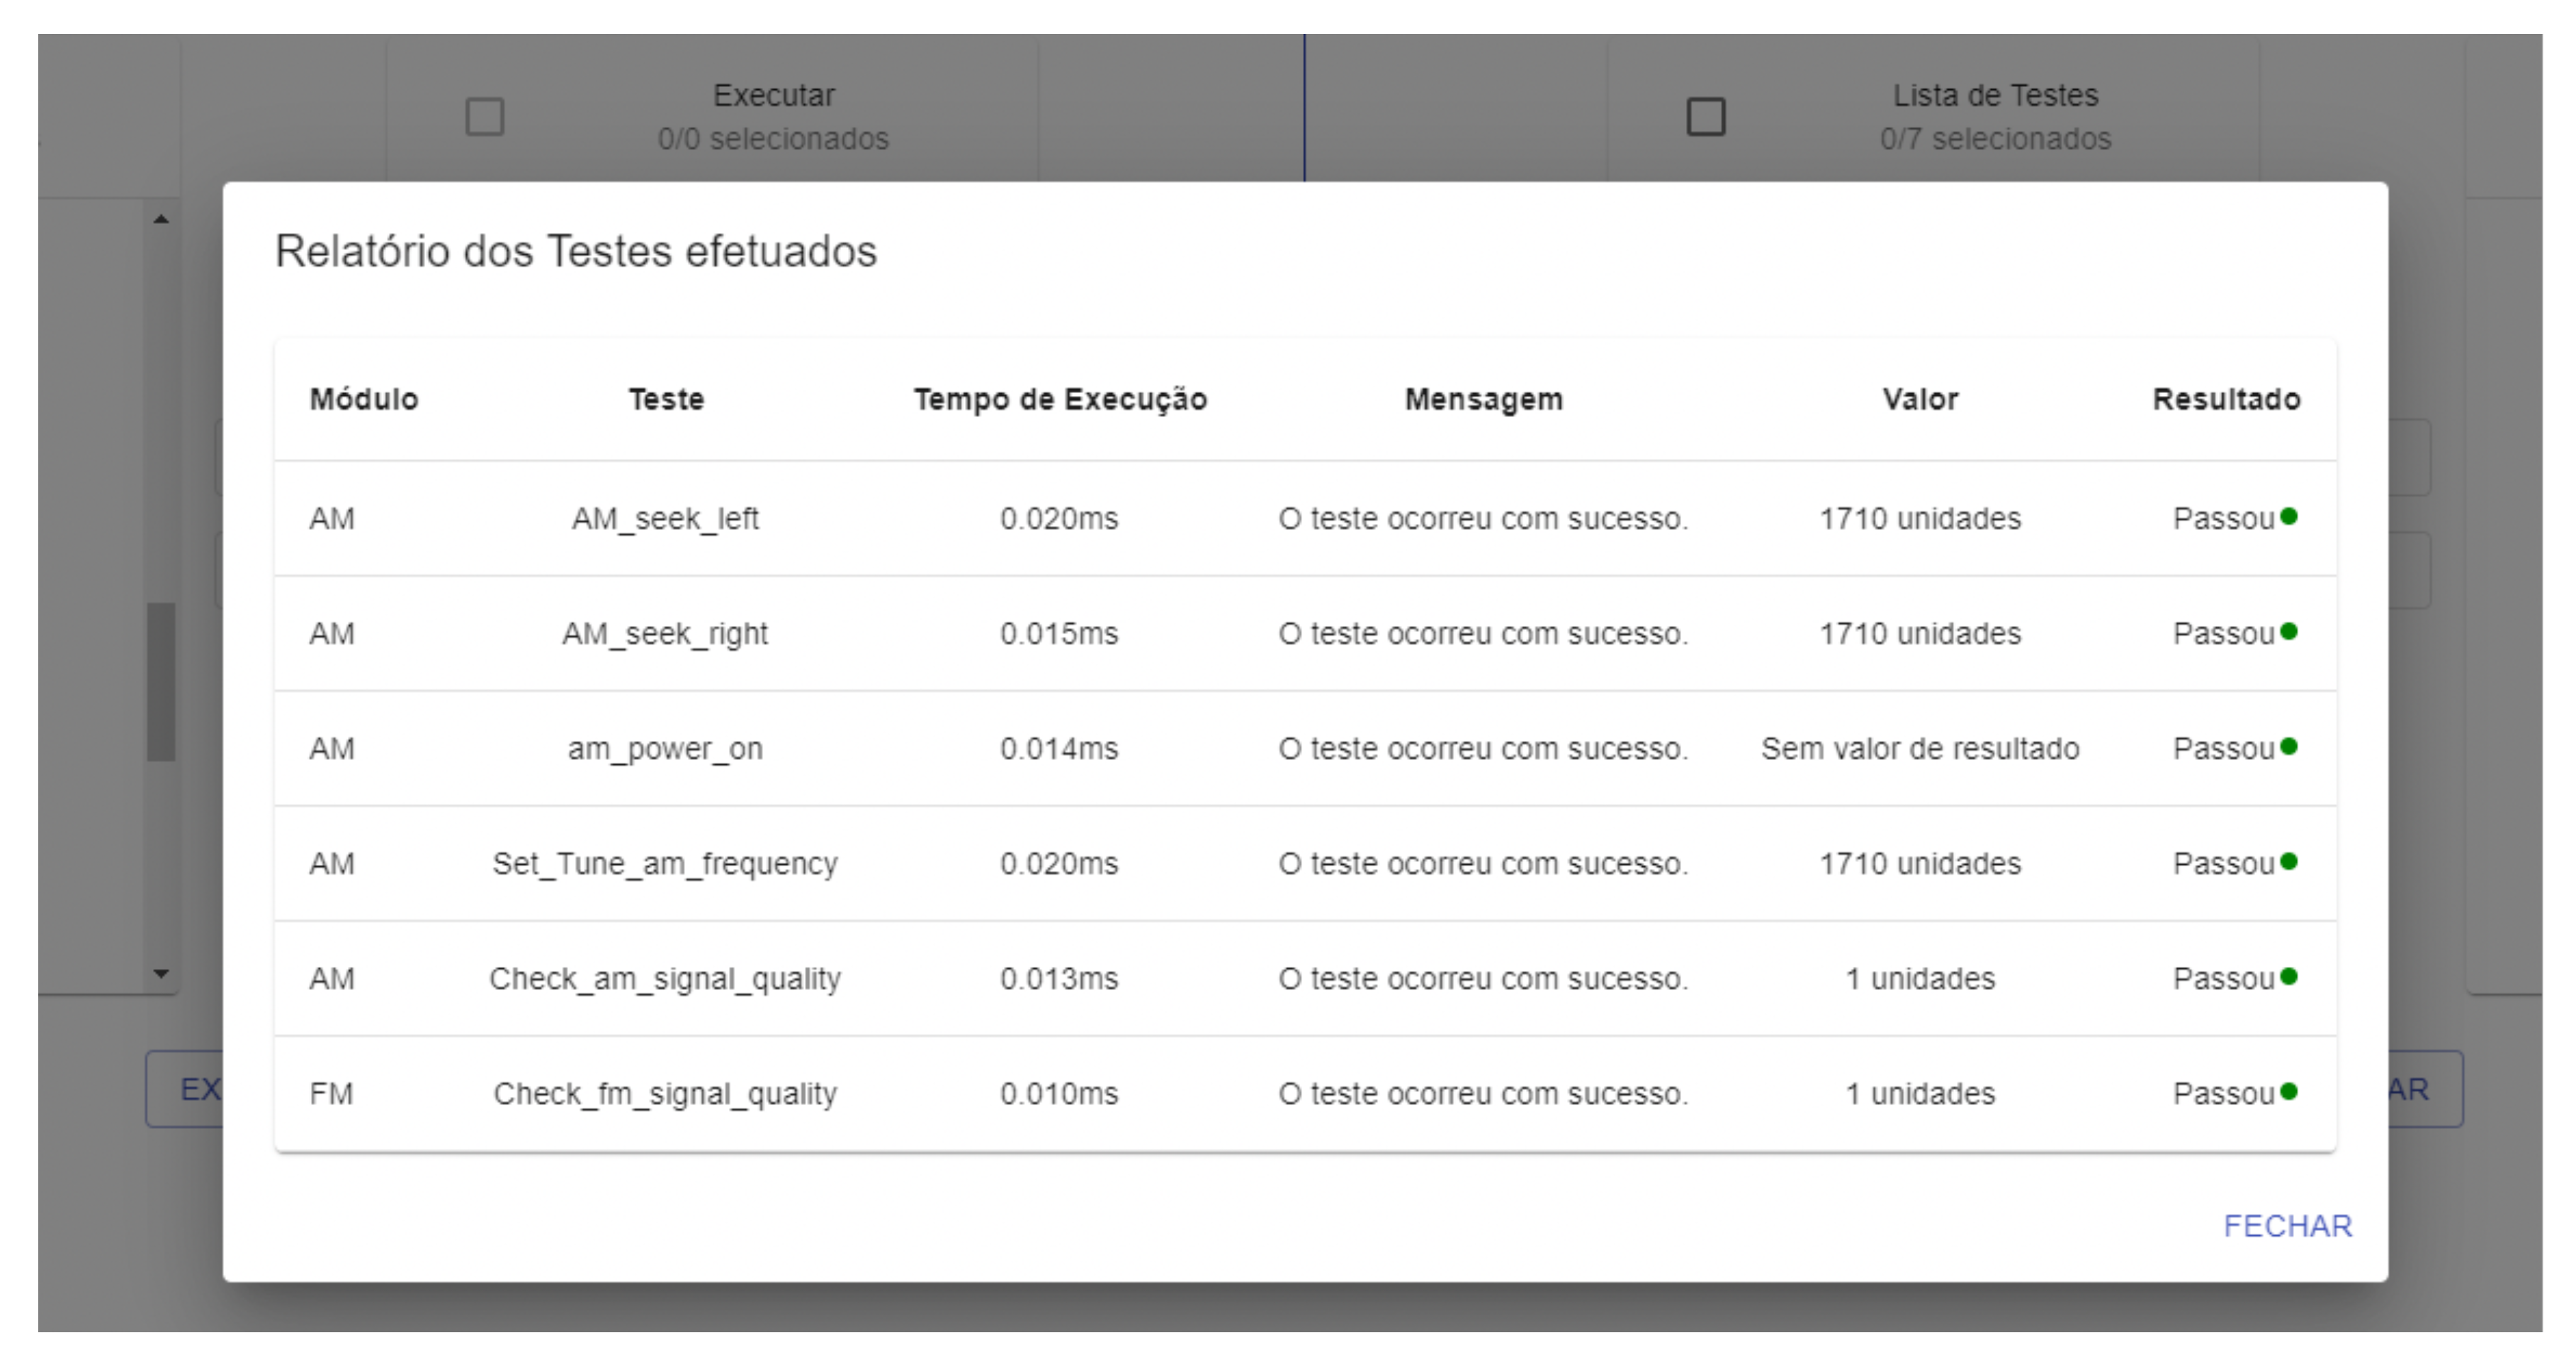Click the Módulo column header

(364, 399)
